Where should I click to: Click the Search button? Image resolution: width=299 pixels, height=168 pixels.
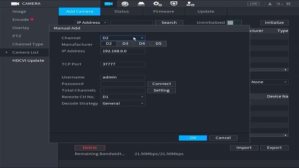point(169,23)
